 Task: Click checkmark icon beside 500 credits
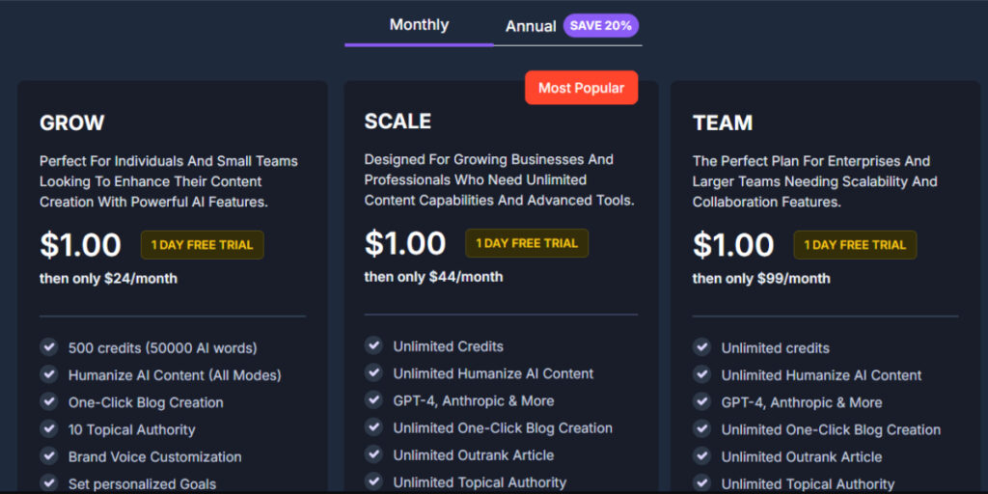pyautogui.click(x=49, y=347)
